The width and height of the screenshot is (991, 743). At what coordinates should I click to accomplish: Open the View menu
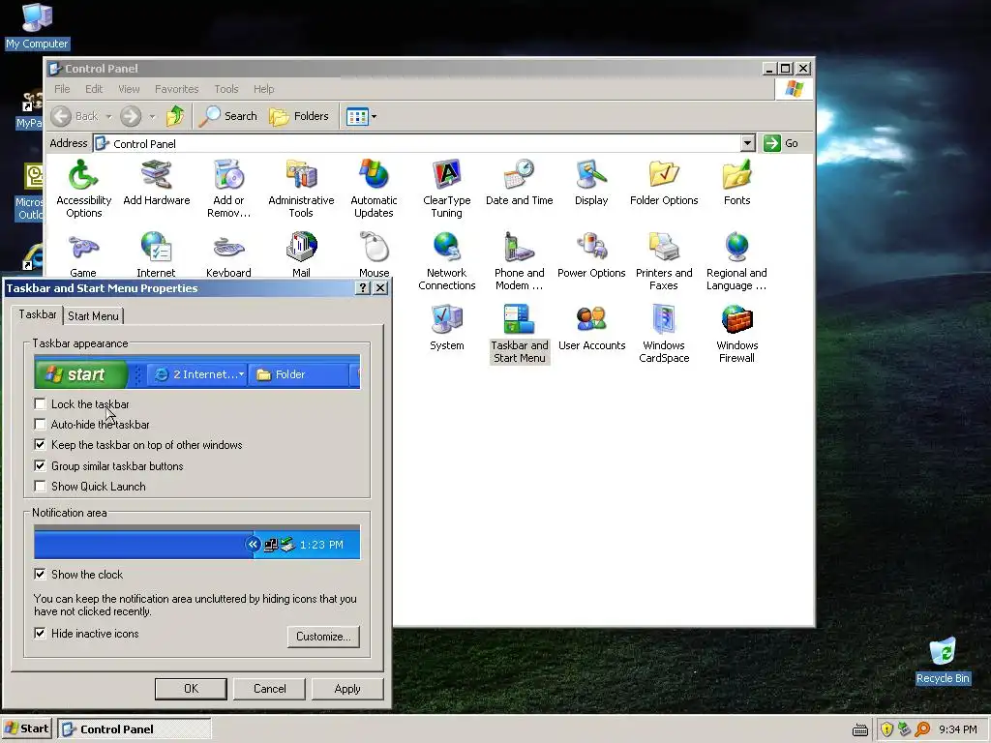129,89
